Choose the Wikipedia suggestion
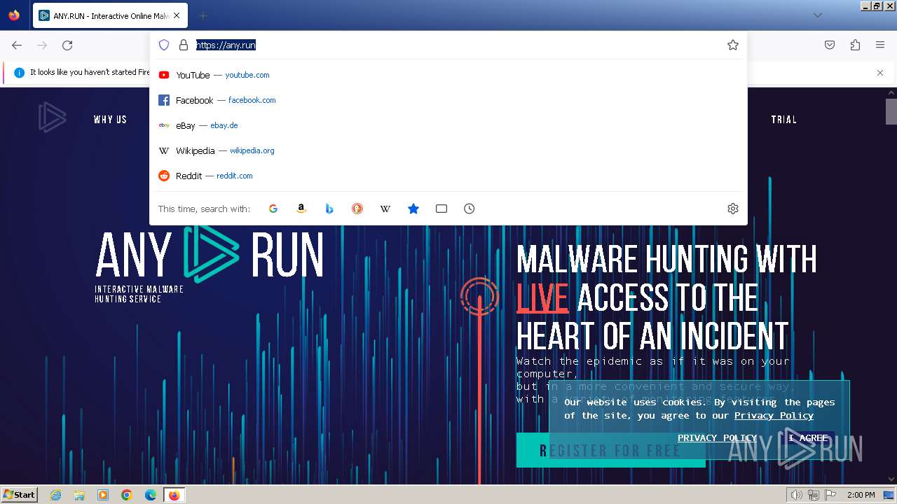This screenshot has height=504, width=897. [448, 150]
